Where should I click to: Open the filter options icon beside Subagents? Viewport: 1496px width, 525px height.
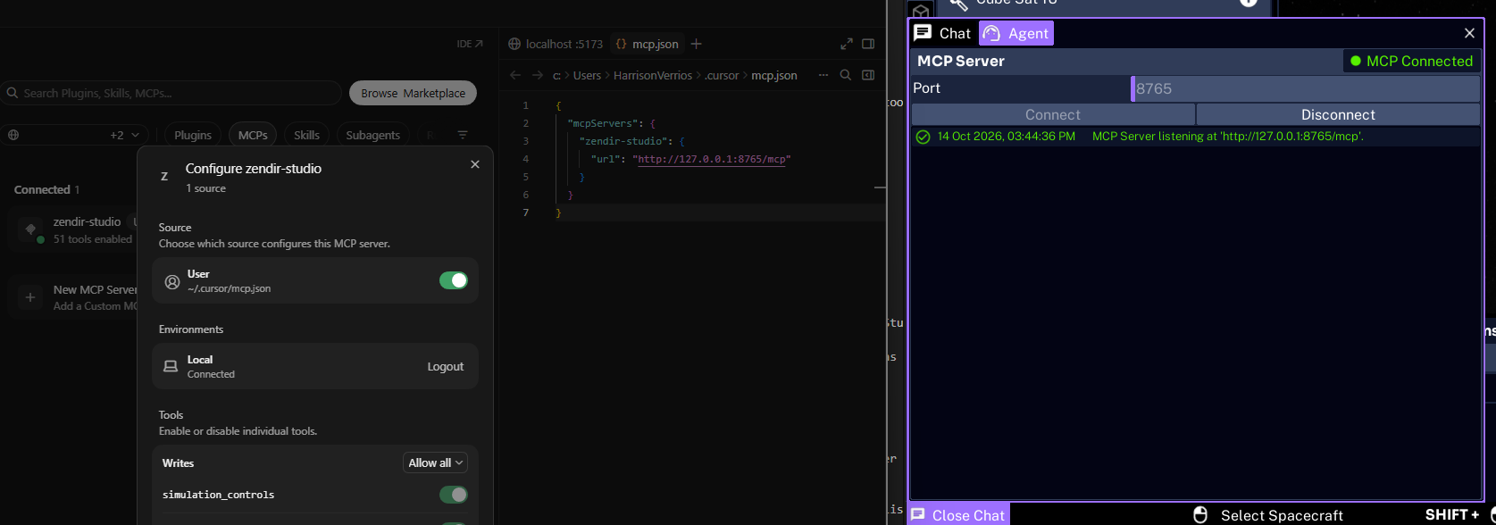(x=463, y=135)
